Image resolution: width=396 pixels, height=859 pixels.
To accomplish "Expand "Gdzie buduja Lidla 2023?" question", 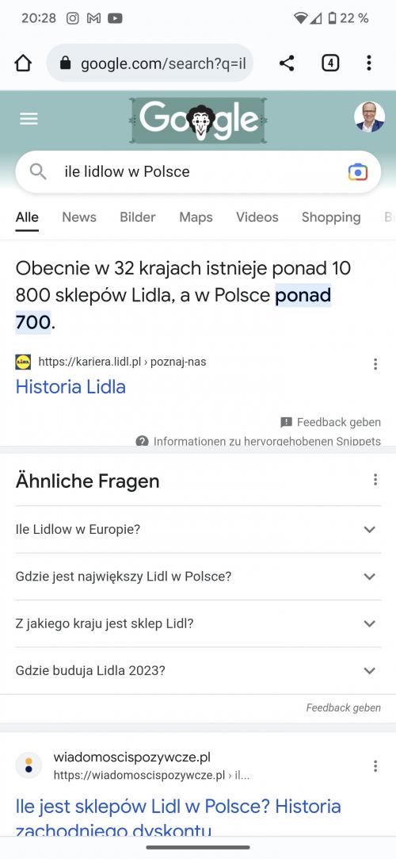I will 198,670.
